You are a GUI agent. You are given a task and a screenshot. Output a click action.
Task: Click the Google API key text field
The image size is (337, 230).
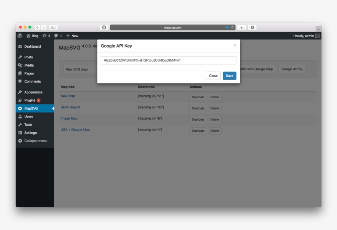click(168, 60)
